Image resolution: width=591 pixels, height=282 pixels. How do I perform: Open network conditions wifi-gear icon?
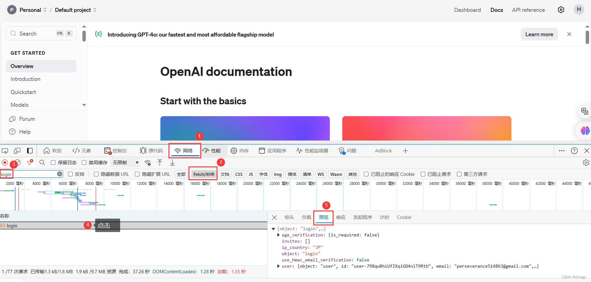pyautogui.click(x=148, y=163)
